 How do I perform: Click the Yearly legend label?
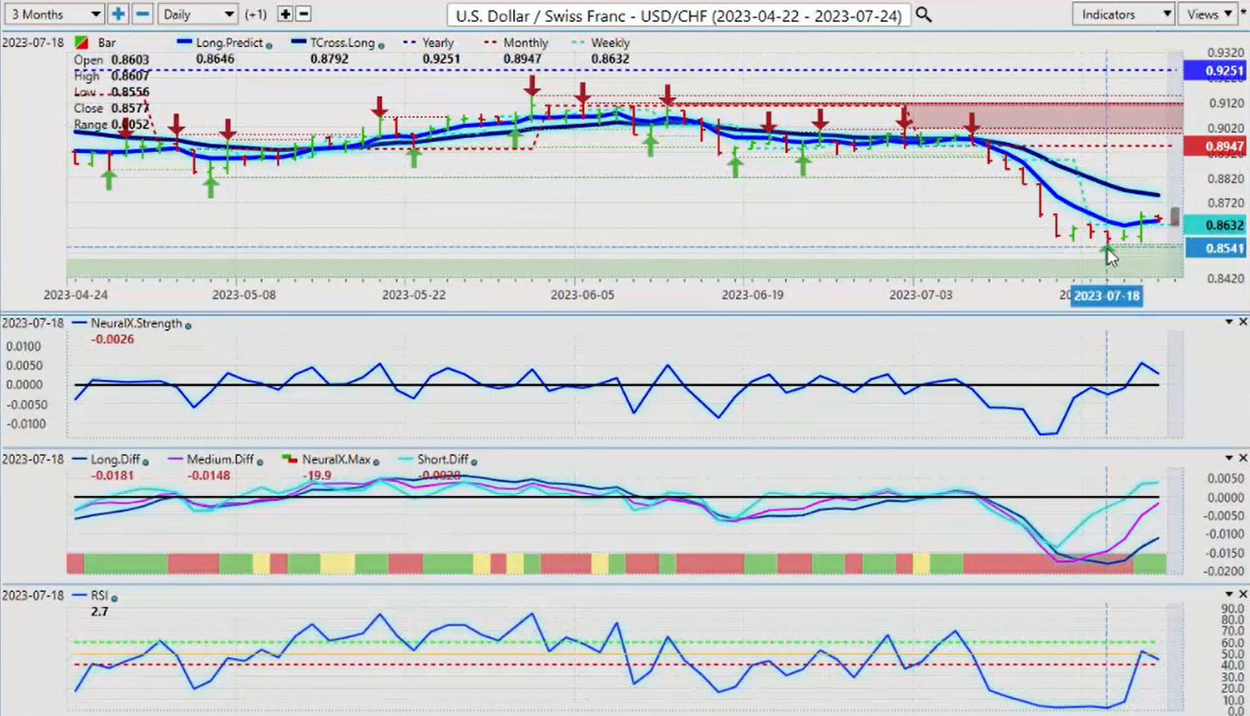(x=438, y=43)
